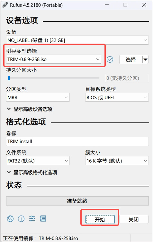The image size is (153, 242).
Task: Click the about information icon
Action: 21,218
